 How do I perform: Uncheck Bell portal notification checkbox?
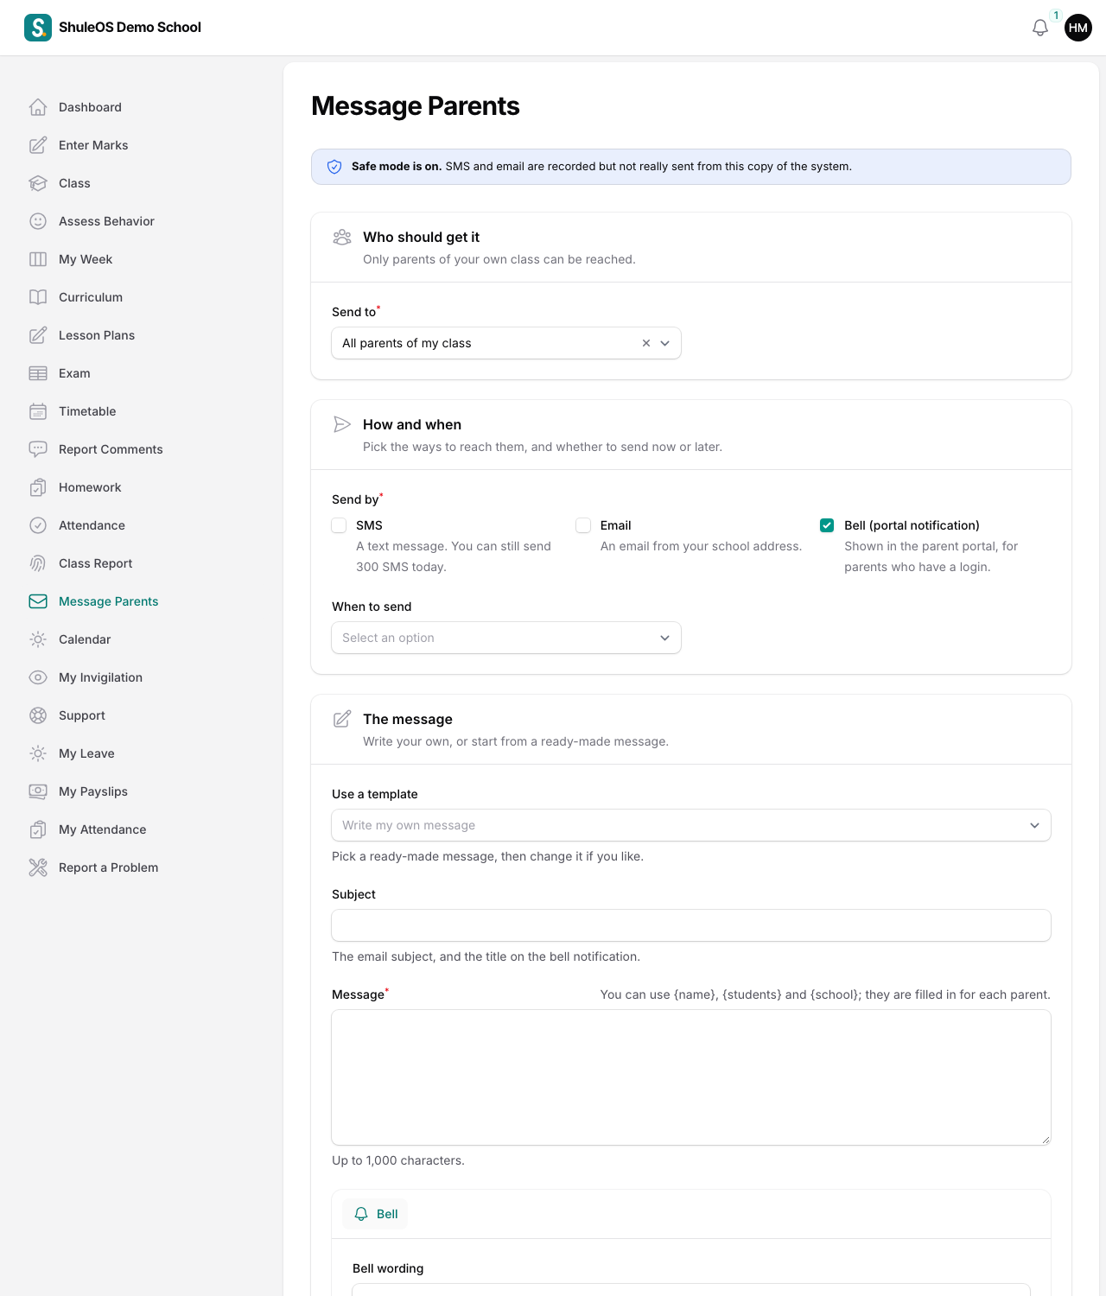827,525
